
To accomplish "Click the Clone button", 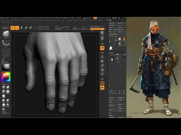I will tap(111, 30).
